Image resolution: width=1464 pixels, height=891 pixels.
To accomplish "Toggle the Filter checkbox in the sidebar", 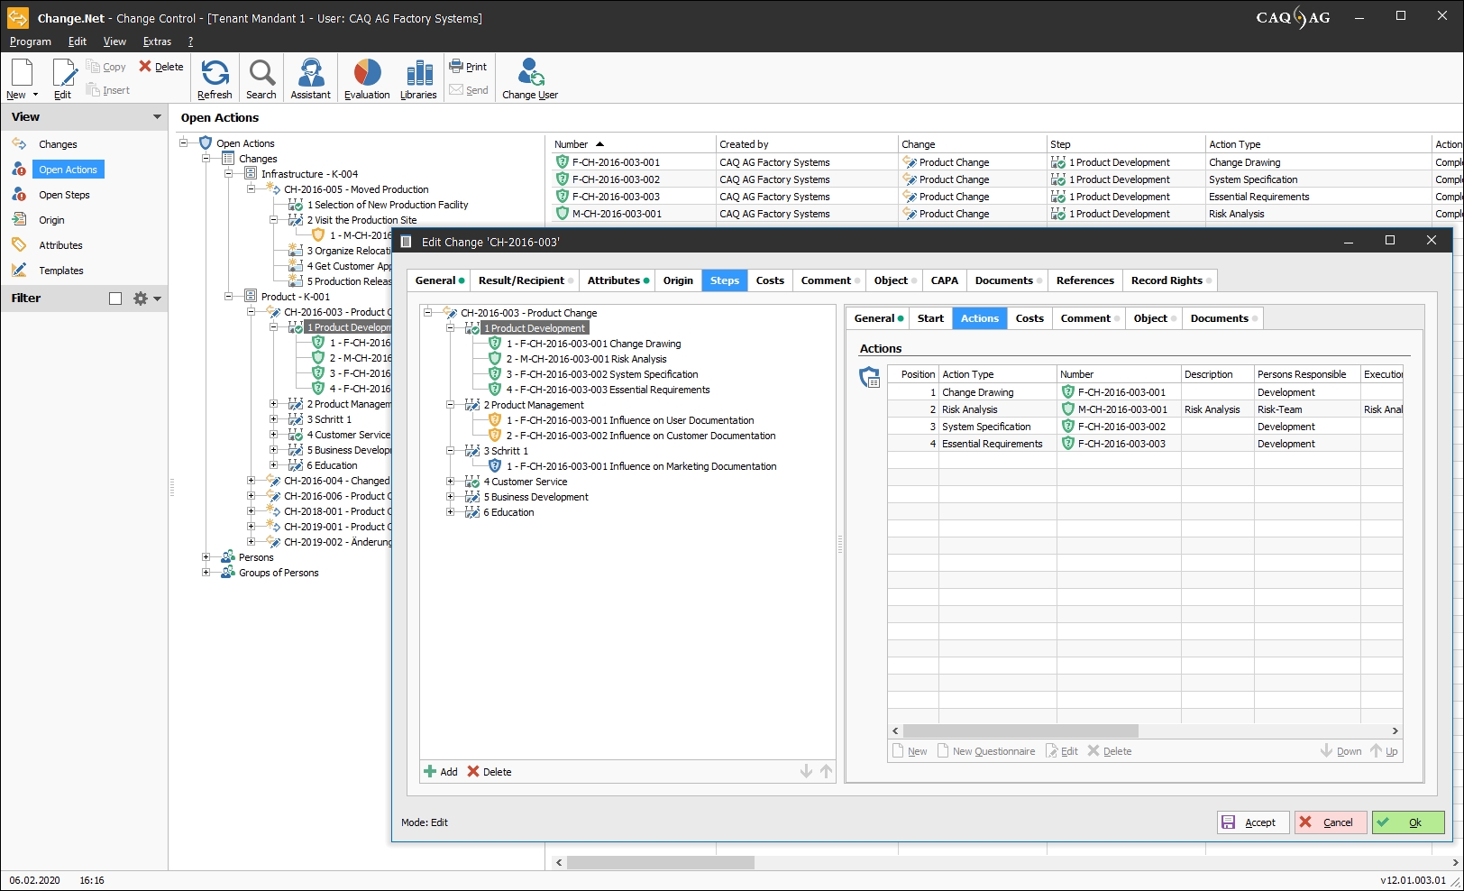I will [x=115, y=299].
